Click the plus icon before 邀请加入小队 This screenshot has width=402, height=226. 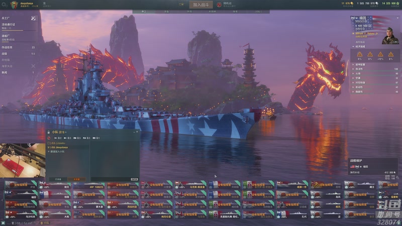pos(49,152)
